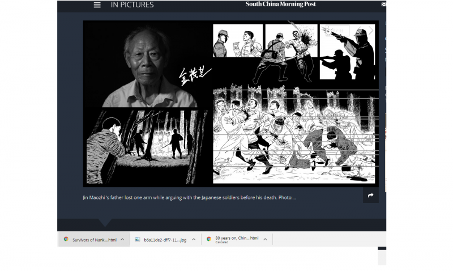
Task: Go to the previous gallery picture arrow
Action: coord(359,31)
